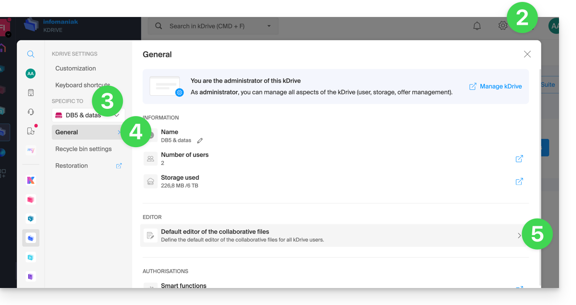This screenshot has height=305, width=576.
Task: Click the 'Storage used' label
Action: point(180,177)
